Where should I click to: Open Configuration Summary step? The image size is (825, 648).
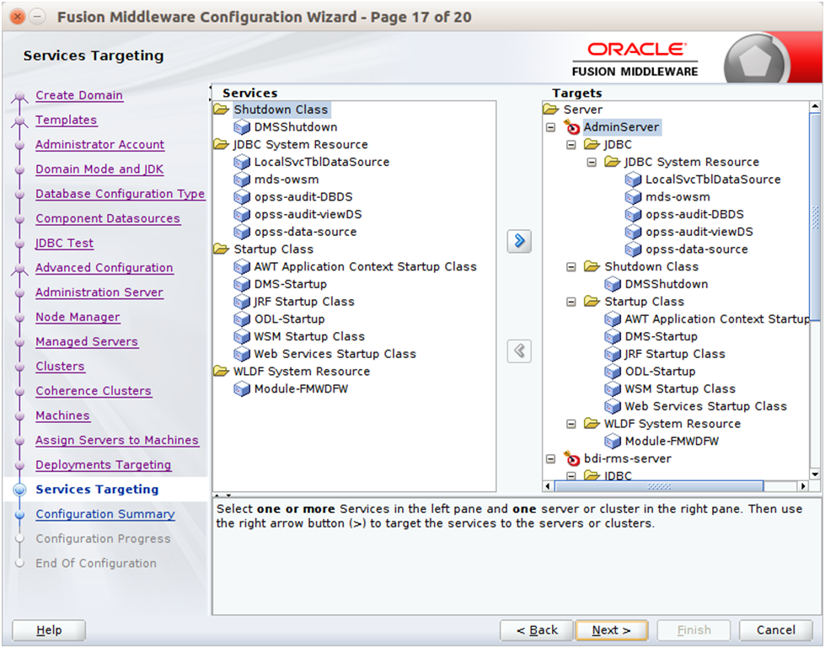pyautogui.click(x=105, y=514)
